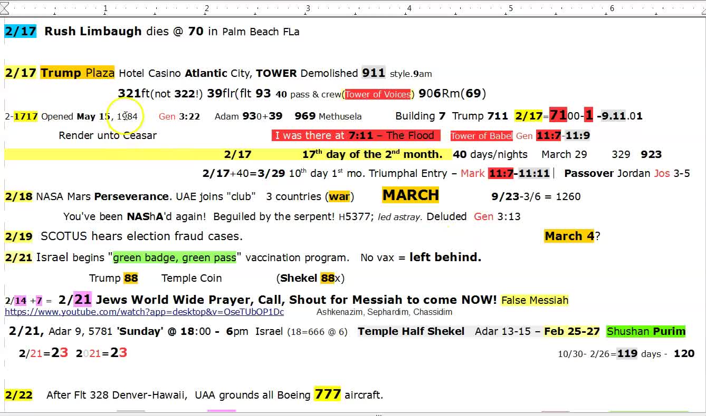Click the split handle dots at window bottom

tap(378, 414)
